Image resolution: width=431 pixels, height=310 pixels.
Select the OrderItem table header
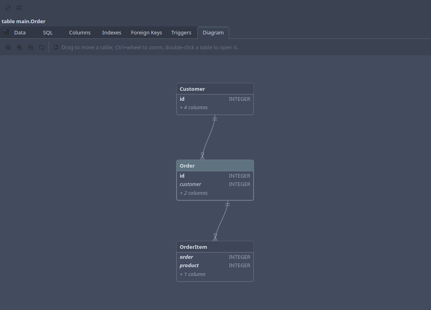pos(215,247)
